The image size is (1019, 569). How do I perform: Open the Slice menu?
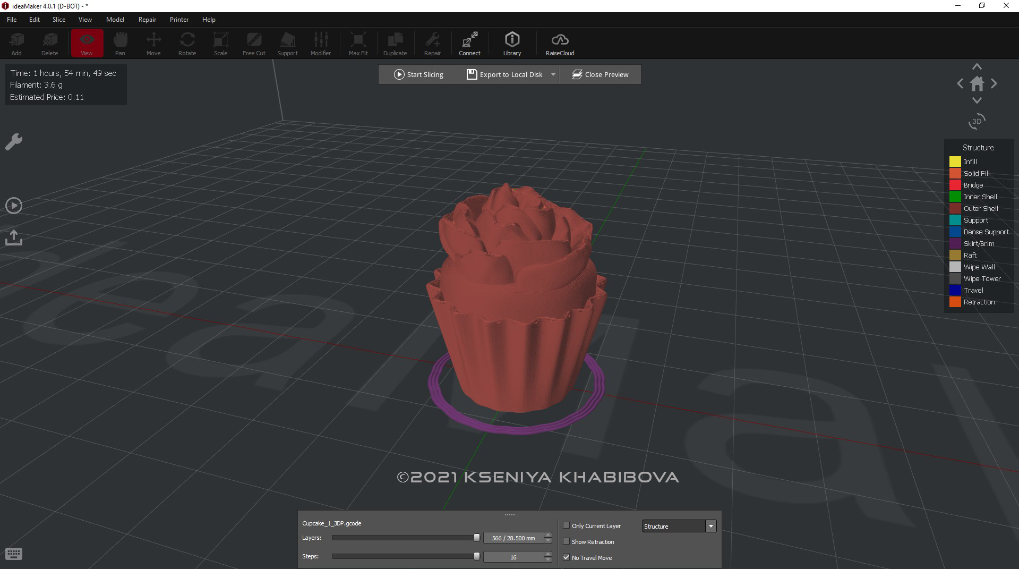(58, 20)
